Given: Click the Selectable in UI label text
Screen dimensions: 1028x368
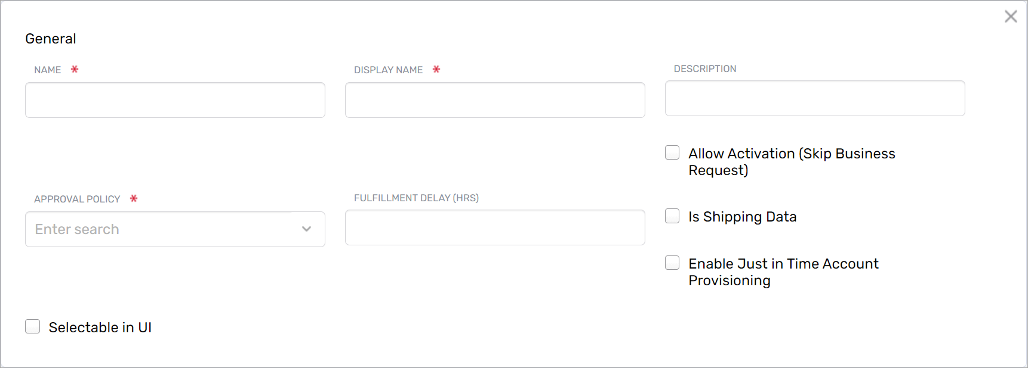Looking at the screenshot, I should point(100,327).
